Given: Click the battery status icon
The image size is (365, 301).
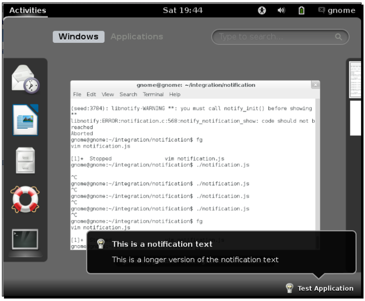Looking at the screenshot, I should point(302,10).
